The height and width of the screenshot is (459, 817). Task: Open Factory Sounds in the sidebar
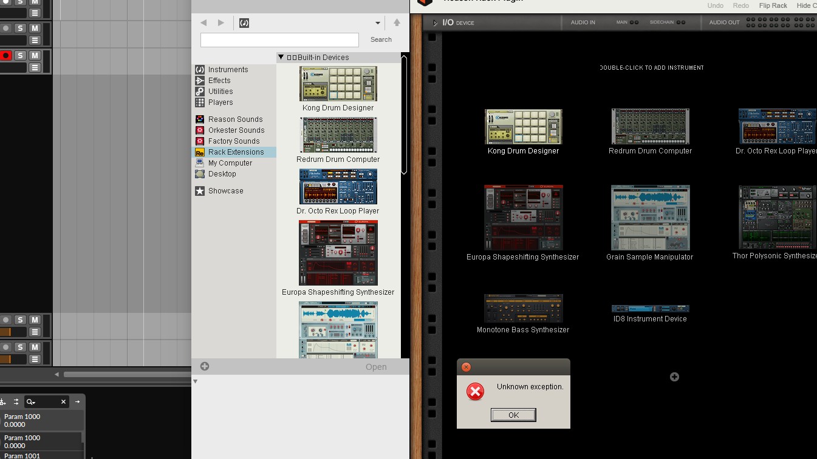tap(234, 141)
